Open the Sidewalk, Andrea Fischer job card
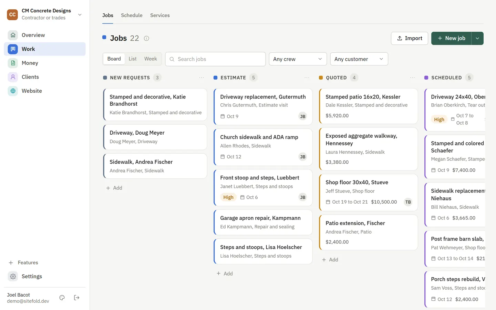The image size is (496, 310). click(155, 166)
